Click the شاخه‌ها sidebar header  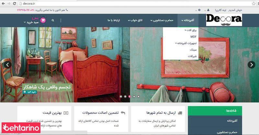tap(215, 111)
